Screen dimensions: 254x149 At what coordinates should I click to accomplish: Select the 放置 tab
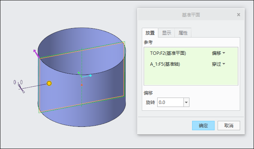pyautogui.click(x=150, y=33)
